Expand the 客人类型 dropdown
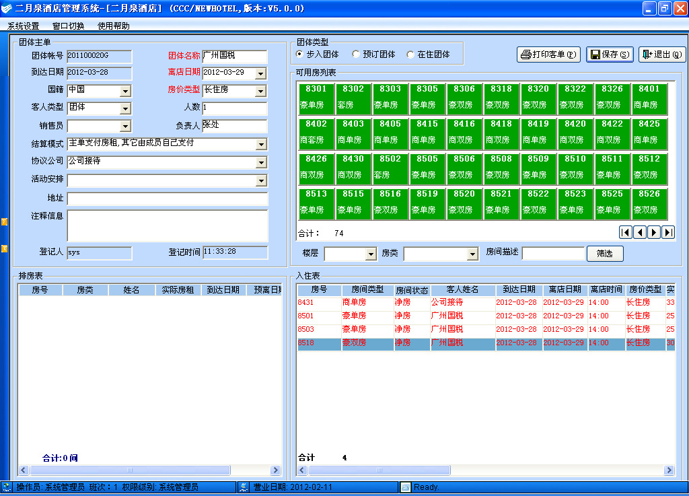 click(125, 108)
